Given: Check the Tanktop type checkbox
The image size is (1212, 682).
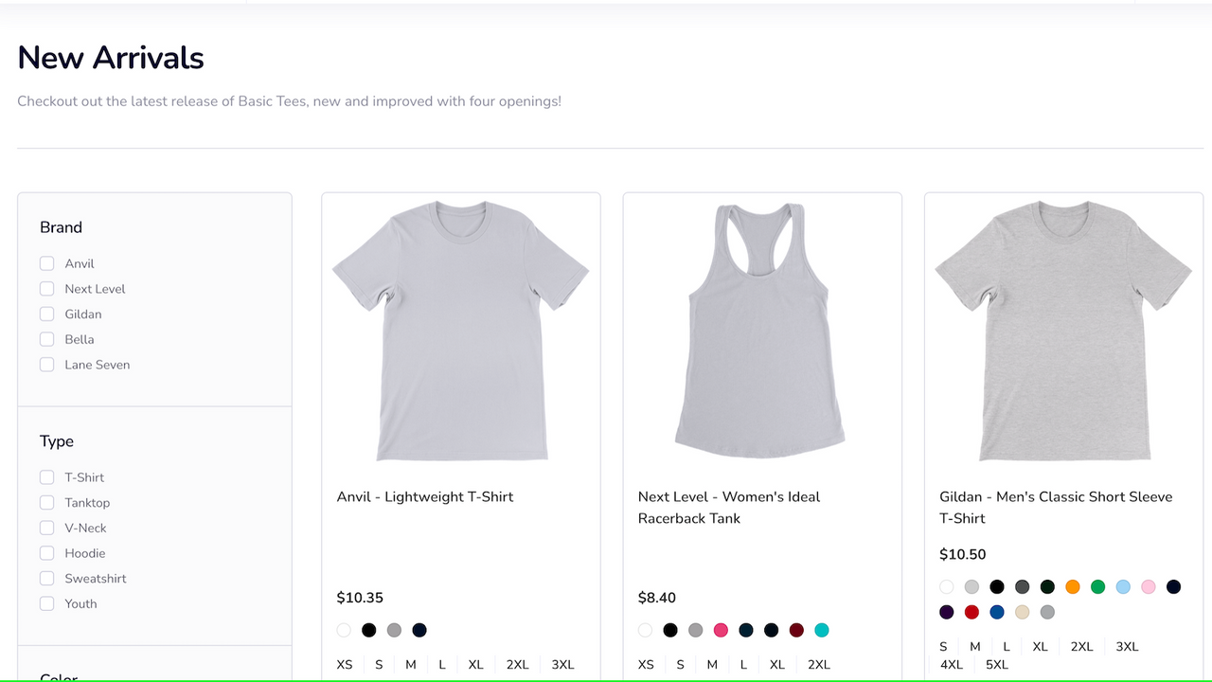Looking at the screenshot, I should click(46, 502).
